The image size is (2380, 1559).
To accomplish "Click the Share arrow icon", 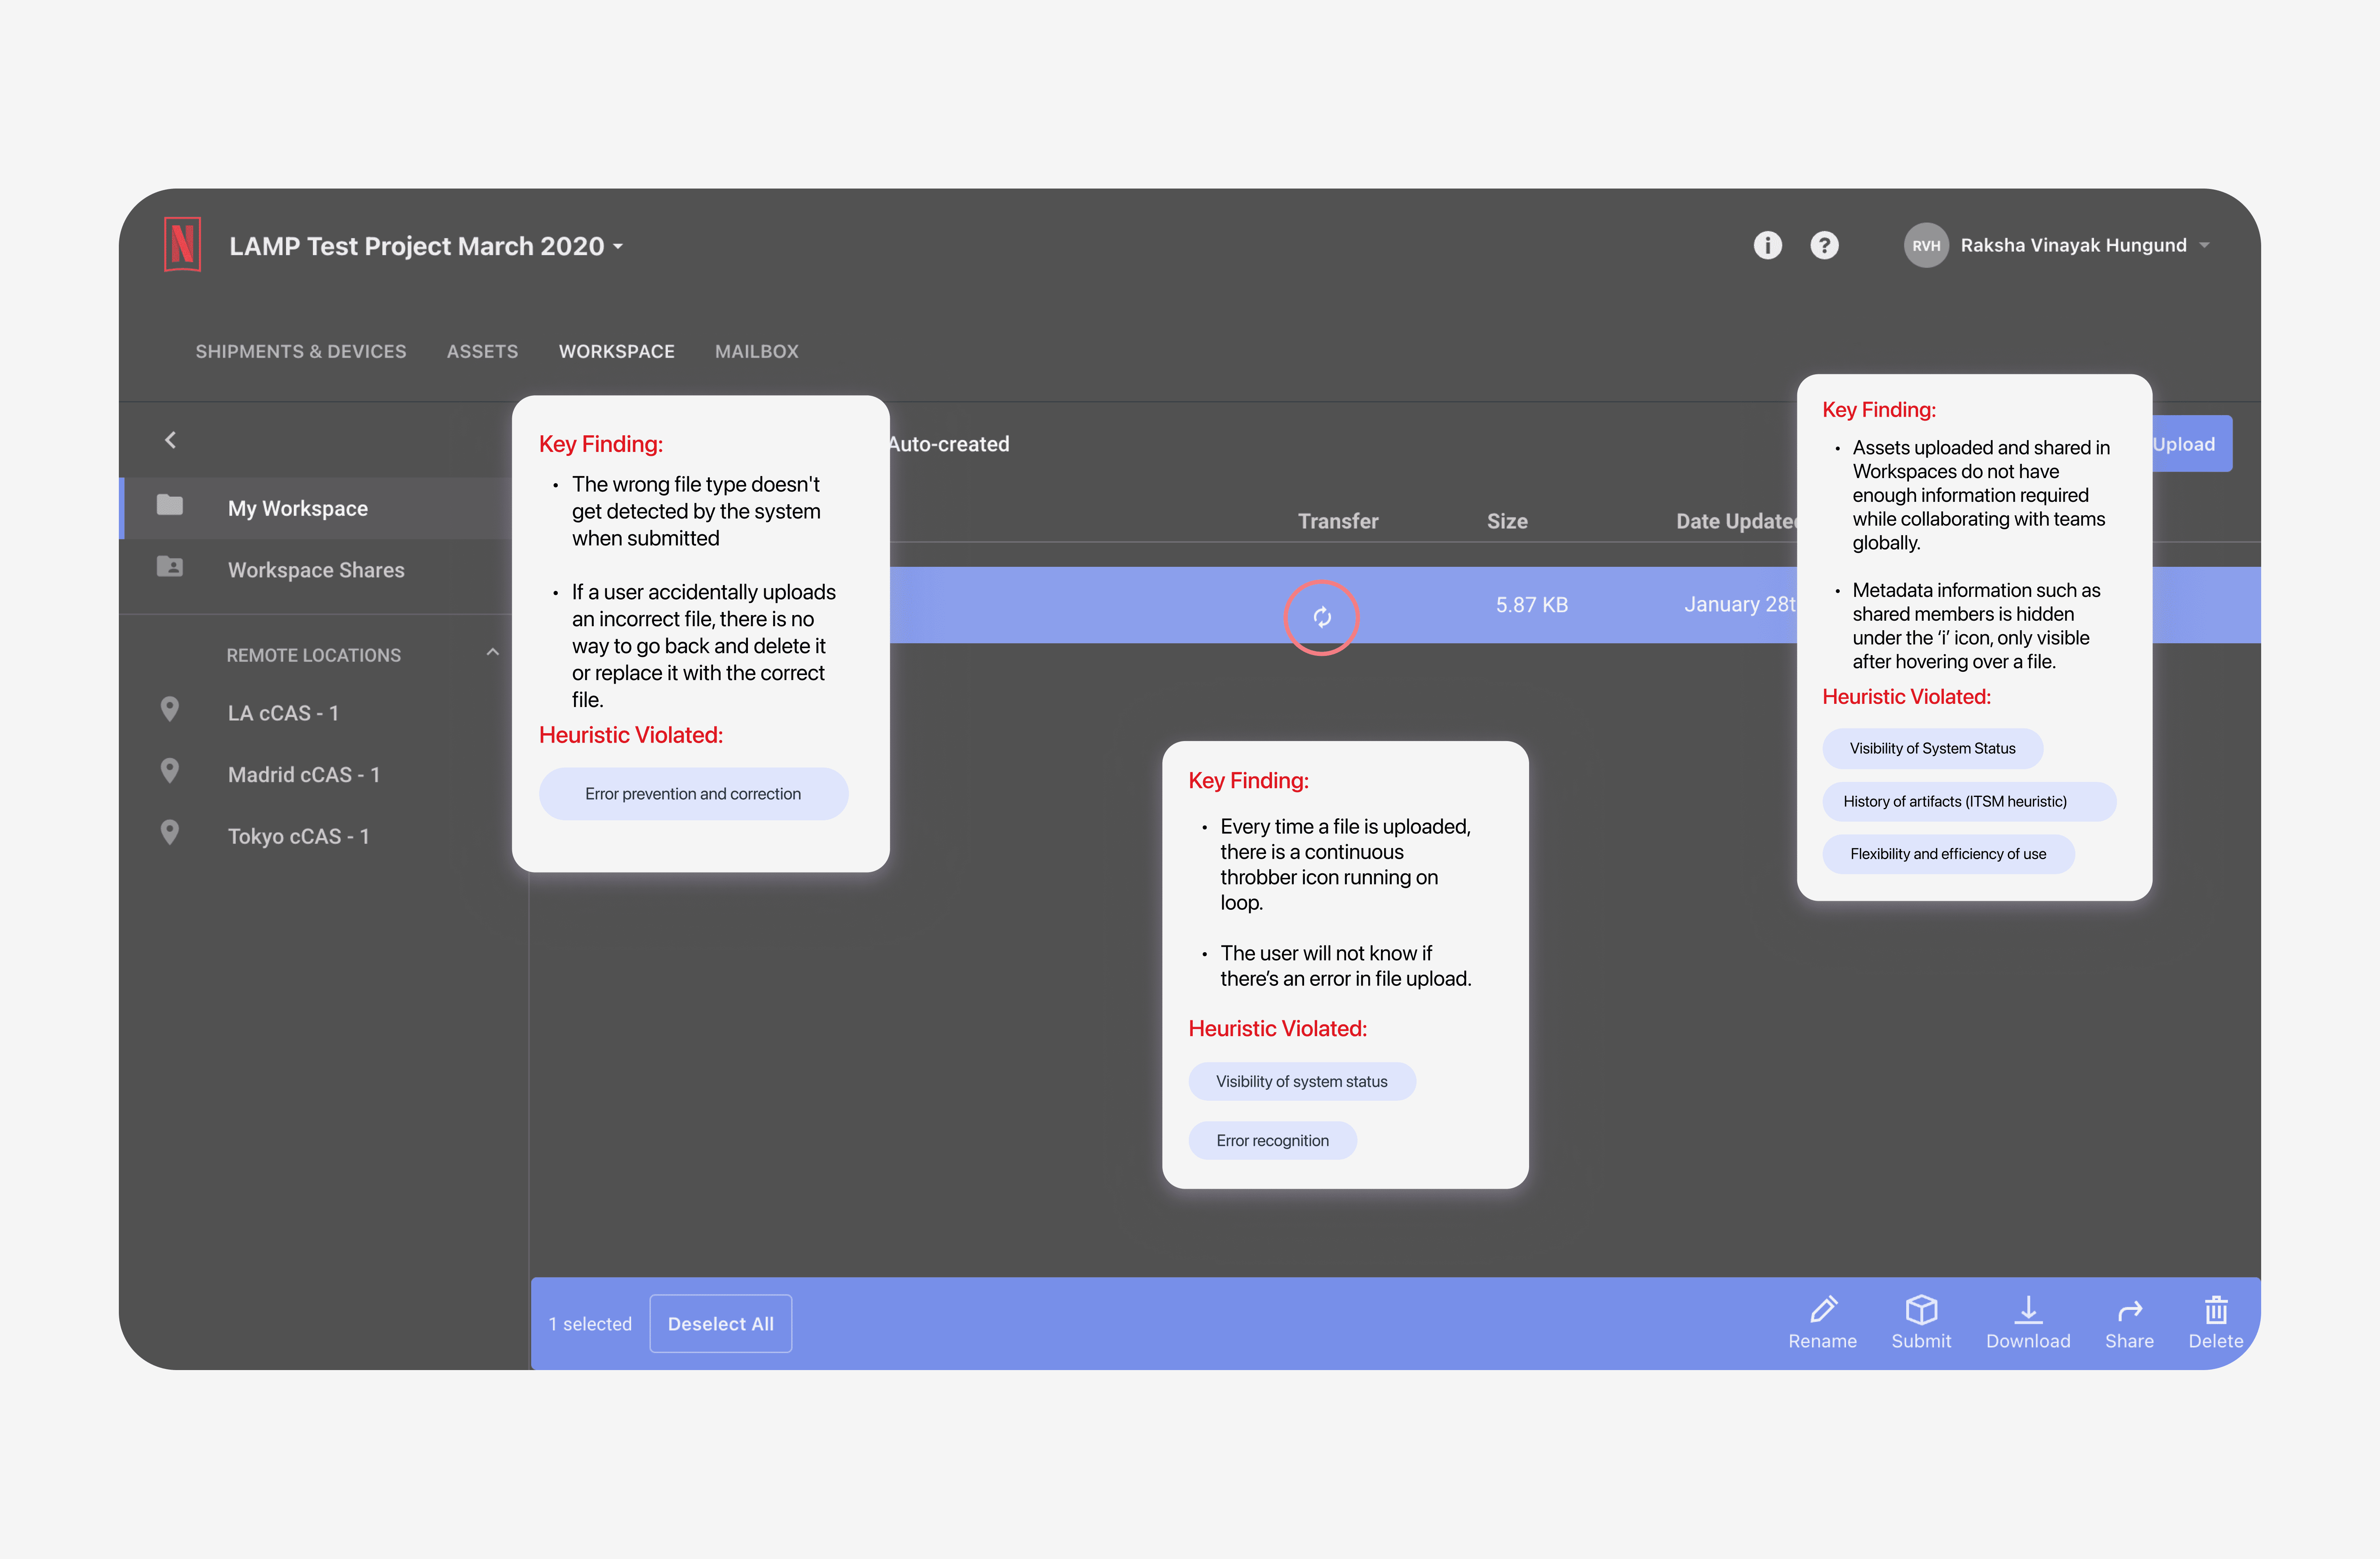I will [2129, 1310].
